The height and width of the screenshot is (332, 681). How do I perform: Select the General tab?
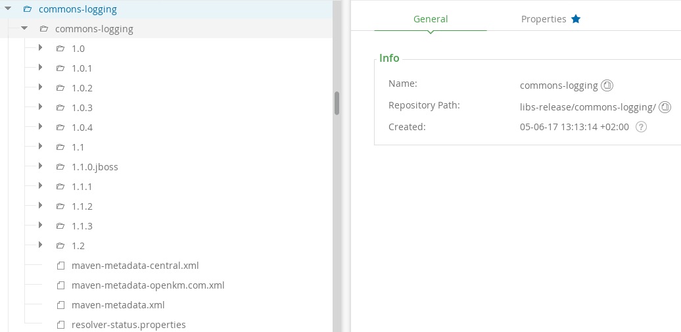click(x=431, y=19)
